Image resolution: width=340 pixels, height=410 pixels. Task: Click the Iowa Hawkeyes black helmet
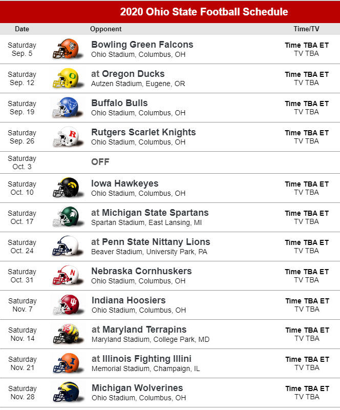point(68,188)
